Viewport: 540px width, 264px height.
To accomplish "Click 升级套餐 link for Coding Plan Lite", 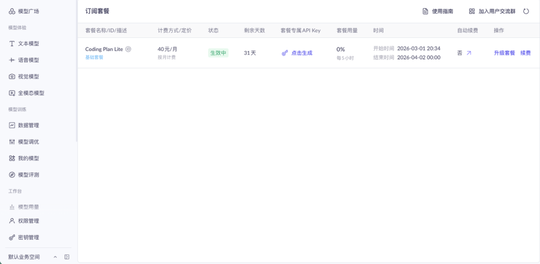I will (x=504, y=53).
